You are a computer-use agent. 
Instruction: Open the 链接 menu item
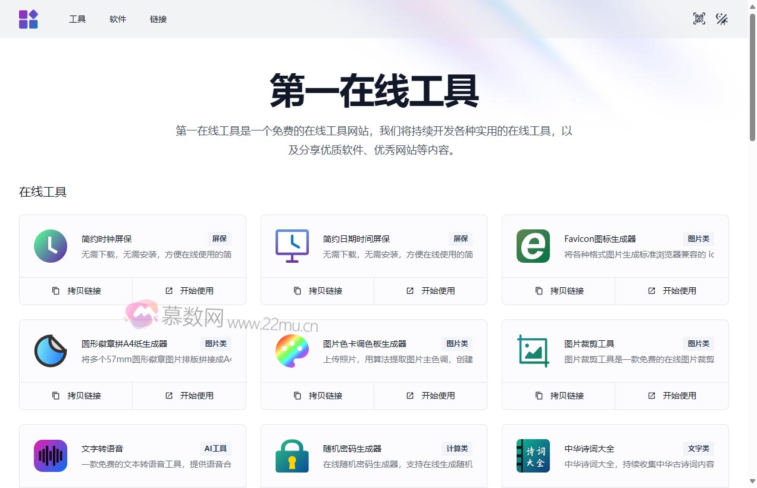coord(158,18)
